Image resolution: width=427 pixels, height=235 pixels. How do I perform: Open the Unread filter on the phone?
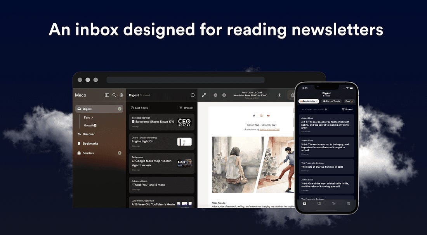tap(347, 109)
